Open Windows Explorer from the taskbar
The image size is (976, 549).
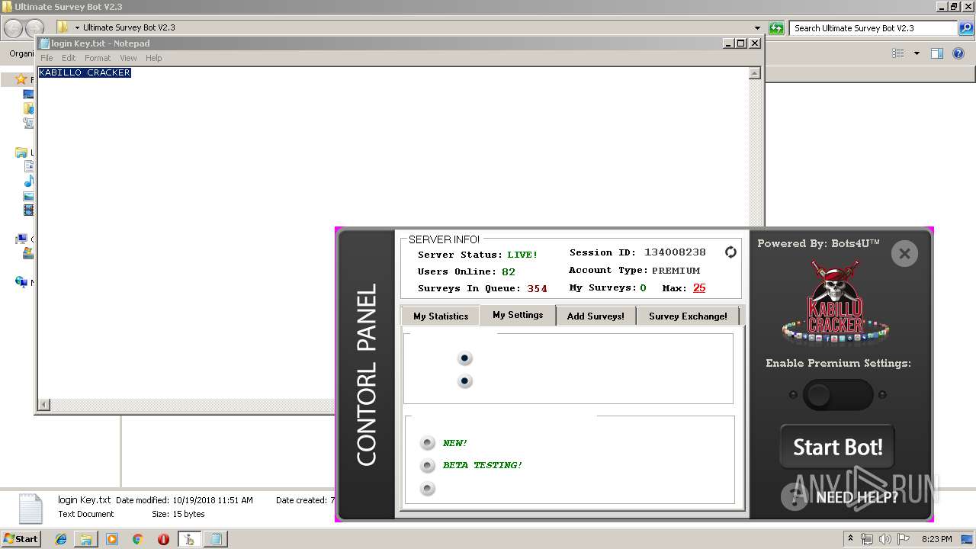[x=86, y=539]
